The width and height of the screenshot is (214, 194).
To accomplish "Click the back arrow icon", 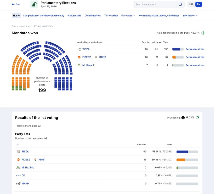I will point(13,4).
